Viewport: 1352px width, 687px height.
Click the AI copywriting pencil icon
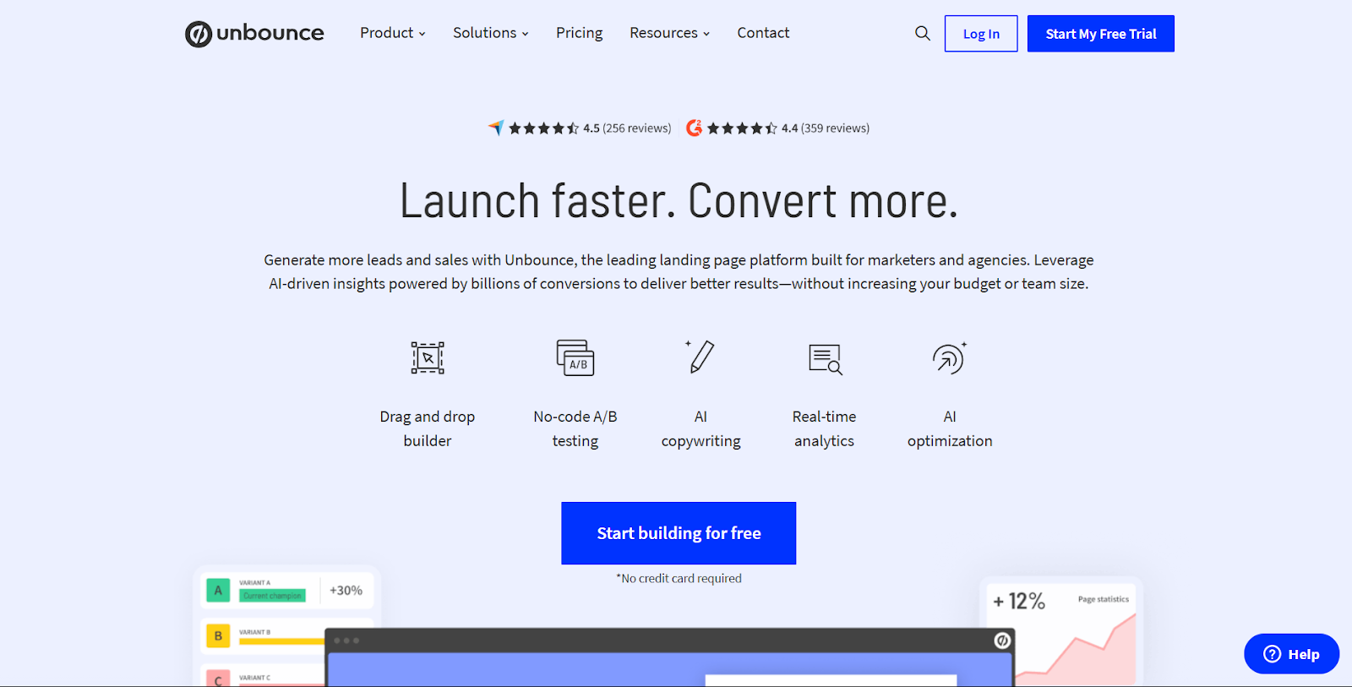tap(701, 357)
